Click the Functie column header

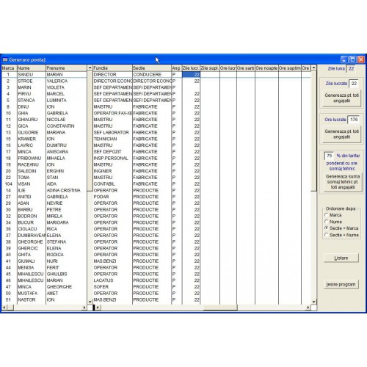pyautogui.click(x=112, y=68)
